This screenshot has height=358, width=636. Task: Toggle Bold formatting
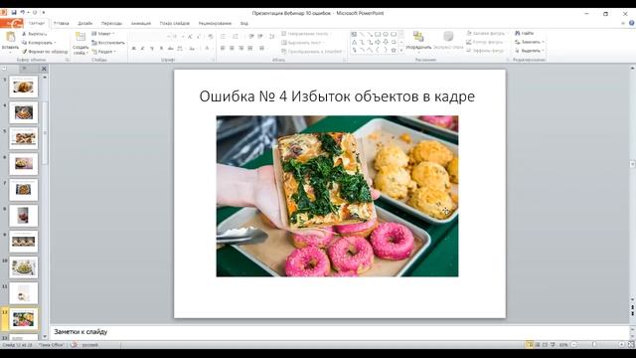pyautogui.click(x=133, y=49)
